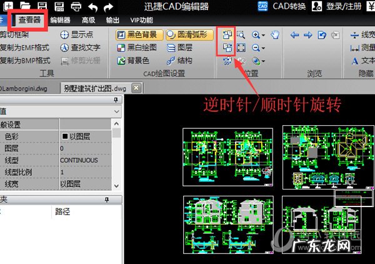
Task: Click the zoom in magnifier
Action: (256, 35)
